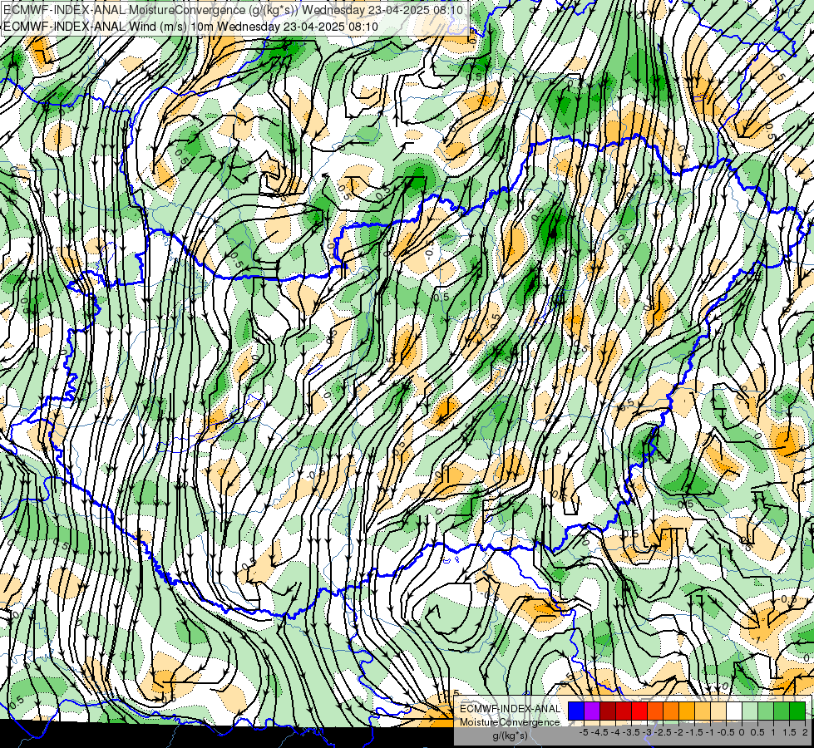Click the darkest red legend swatch above -4.5
Image resolution: width=814 pixels, height=748 pixels.
pyautogui.click(x=608, y=711)
